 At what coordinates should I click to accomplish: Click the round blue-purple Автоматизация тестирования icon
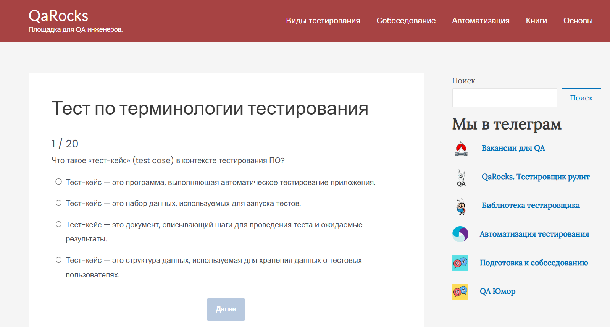[x=460, y=234]
